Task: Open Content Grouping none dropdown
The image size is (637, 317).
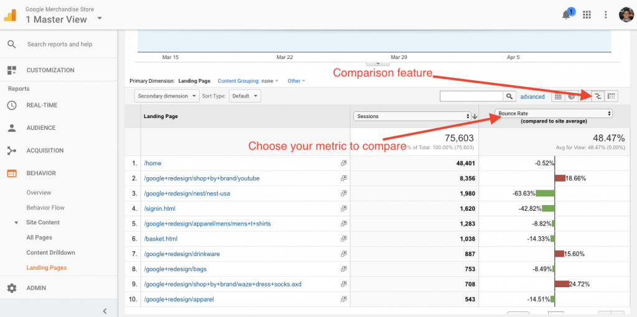Action: tap(248, 81)
